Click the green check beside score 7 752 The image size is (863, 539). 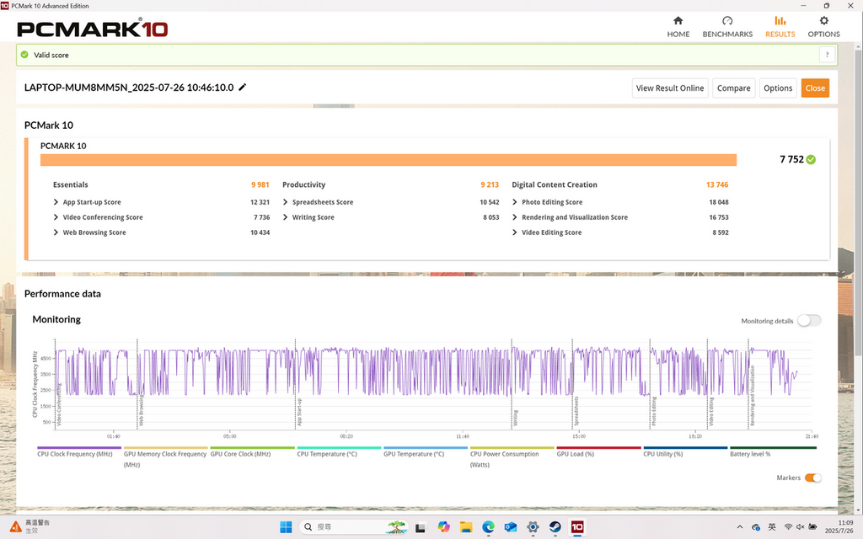tap(811, 159)
